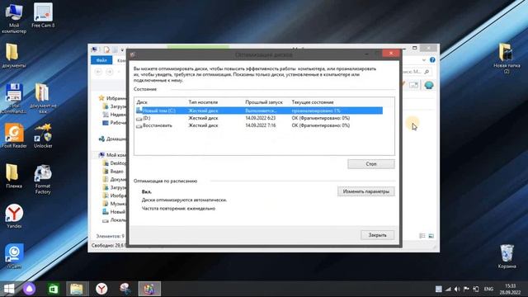Screen dimensions: 528x297
Task: Open the Пленка folder on the desktop
Action: click(13, 176)
